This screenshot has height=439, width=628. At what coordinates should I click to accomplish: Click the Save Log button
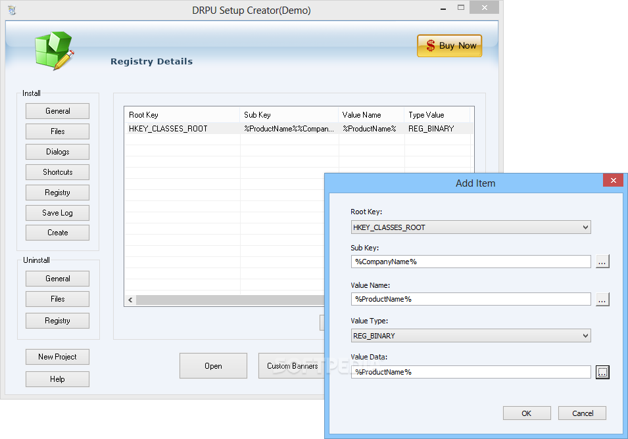(x=57, y=213)
